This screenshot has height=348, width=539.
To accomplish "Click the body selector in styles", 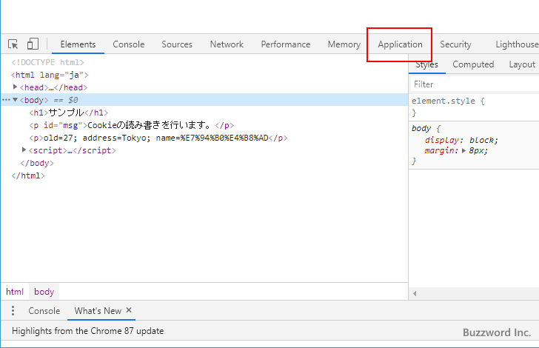I will (x=421, y=128).
